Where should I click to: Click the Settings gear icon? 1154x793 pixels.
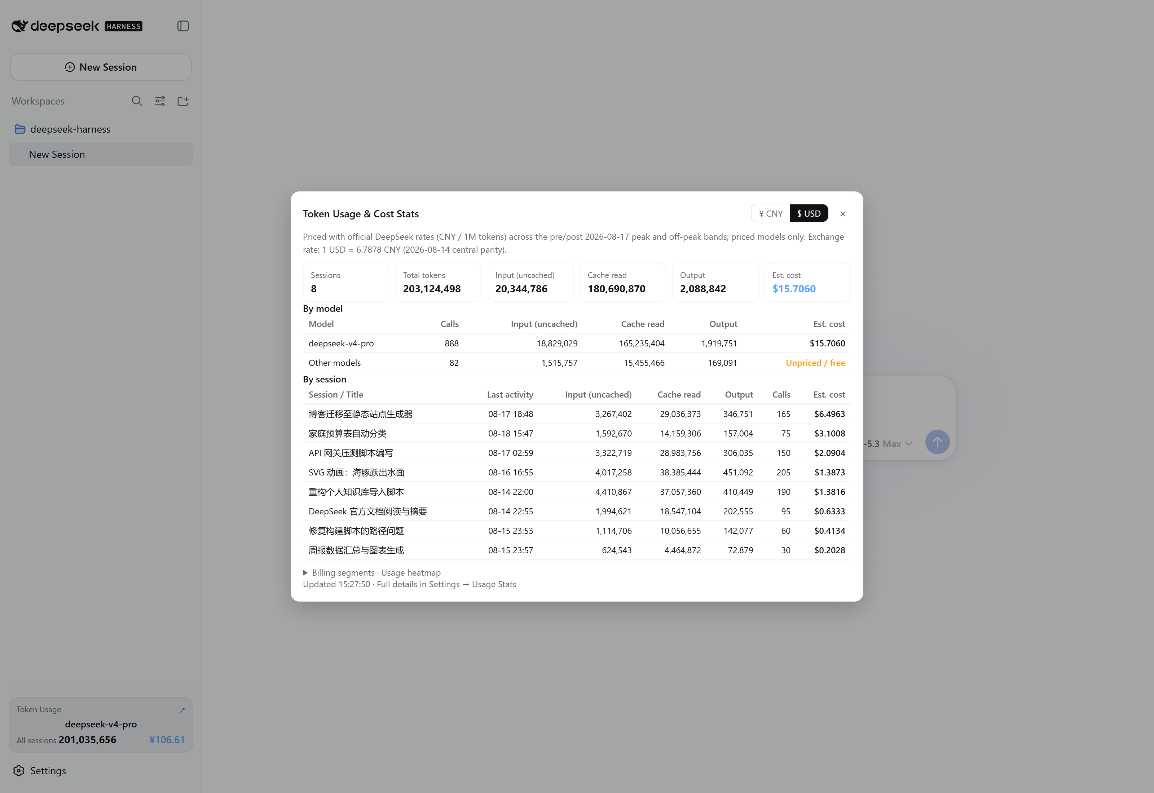coord(19,771)
